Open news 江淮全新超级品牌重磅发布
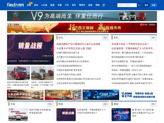164x123 pixels. click(70, 66)
